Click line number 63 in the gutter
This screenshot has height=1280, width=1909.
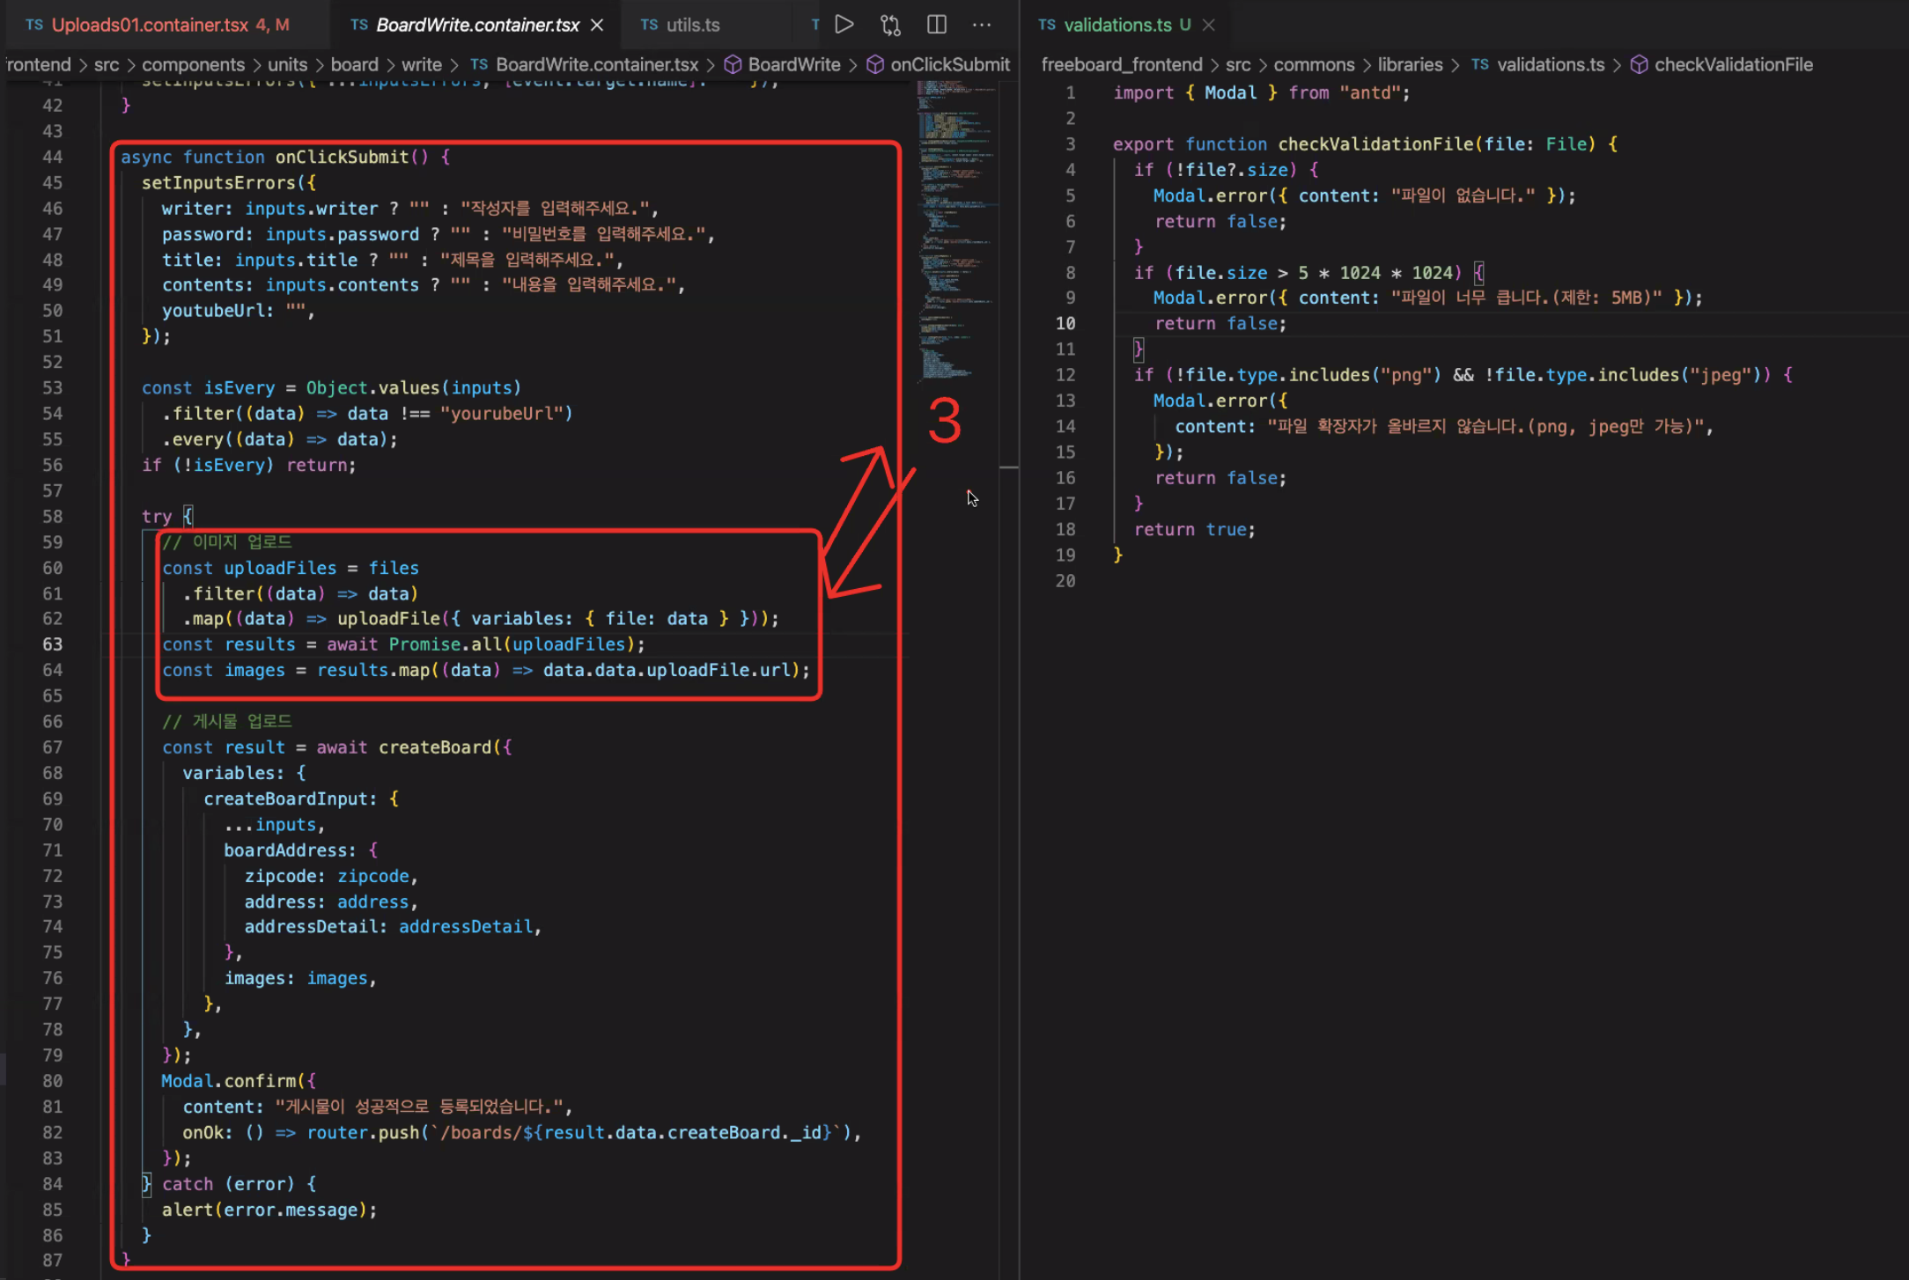(x=53, y=644)
